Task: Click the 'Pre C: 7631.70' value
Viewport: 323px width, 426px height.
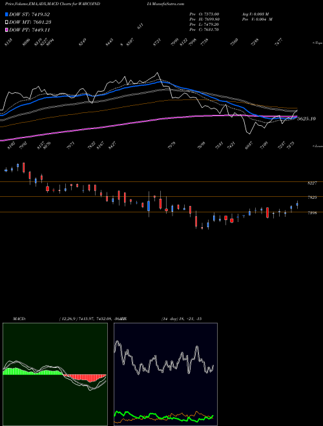Action: tap(204, 30)
